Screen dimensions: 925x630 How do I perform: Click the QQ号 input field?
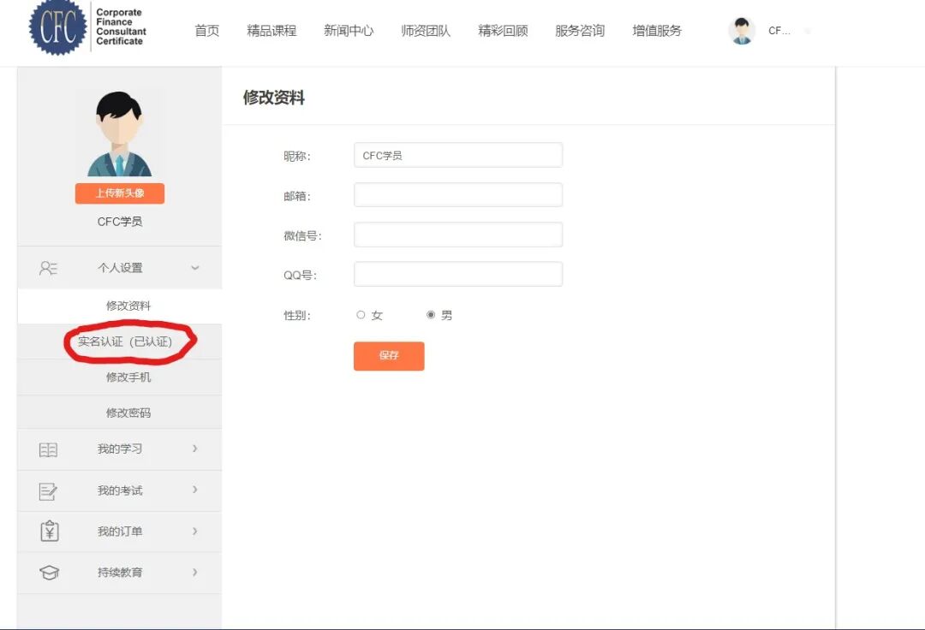click(x=458, y=274)
